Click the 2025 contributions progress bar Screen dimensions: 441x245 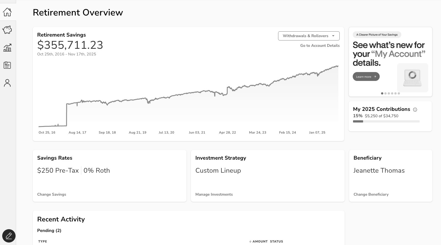tap(386, 121)
